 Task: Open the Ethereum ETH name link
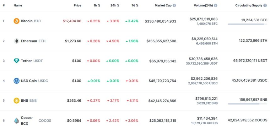click(x=33, y=41)
